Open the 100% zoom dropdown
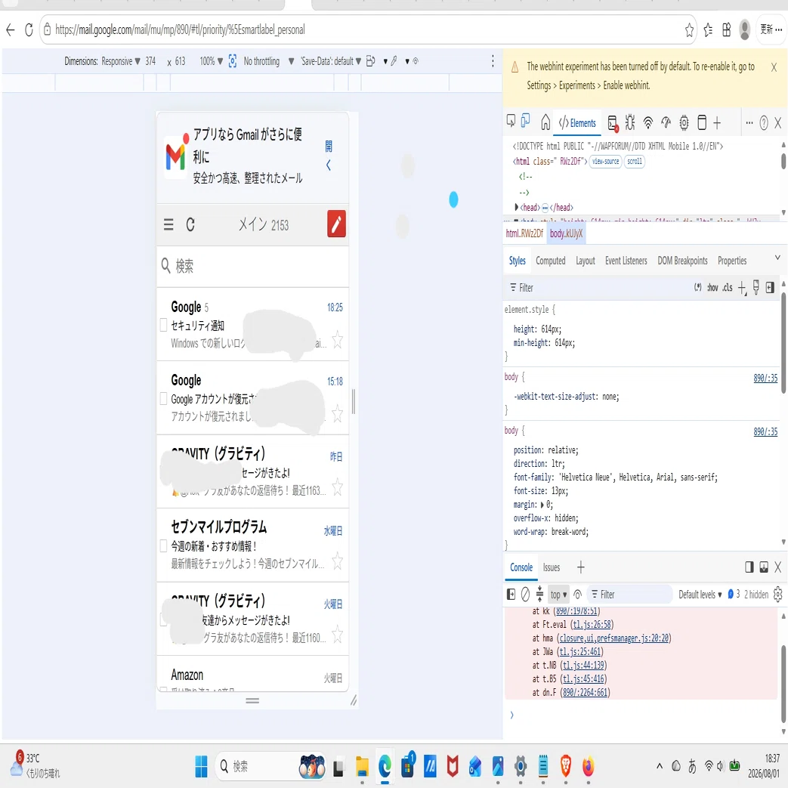This screenshot has height=788, width=788. 211,61
